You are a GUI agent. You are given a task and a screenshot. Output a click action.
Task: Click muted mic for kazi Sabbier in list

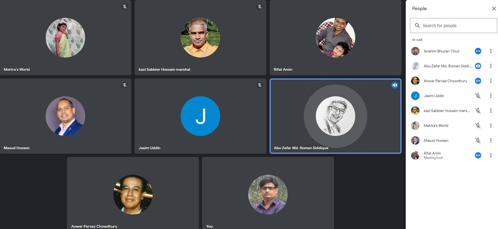[478, 111]
